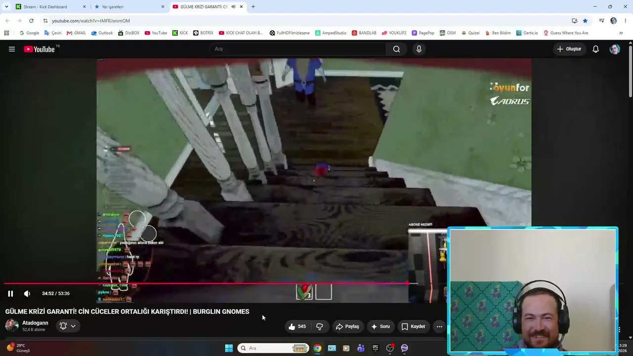Click the YouTube search magnifier button
The height and width of the screenshot is (356, 633).
tap(397, 49)
